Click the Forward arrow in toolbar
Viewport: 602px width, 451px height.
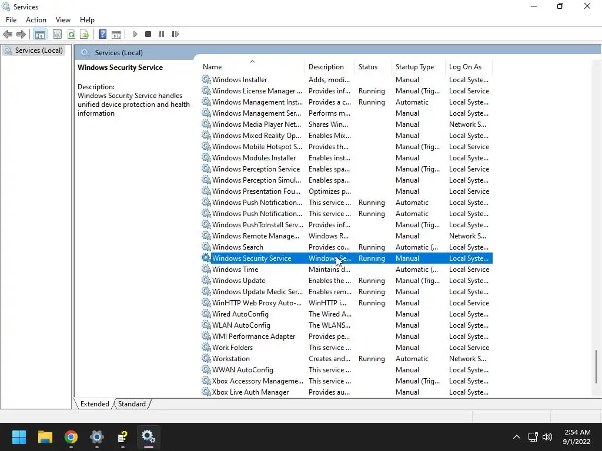point(21,35)
